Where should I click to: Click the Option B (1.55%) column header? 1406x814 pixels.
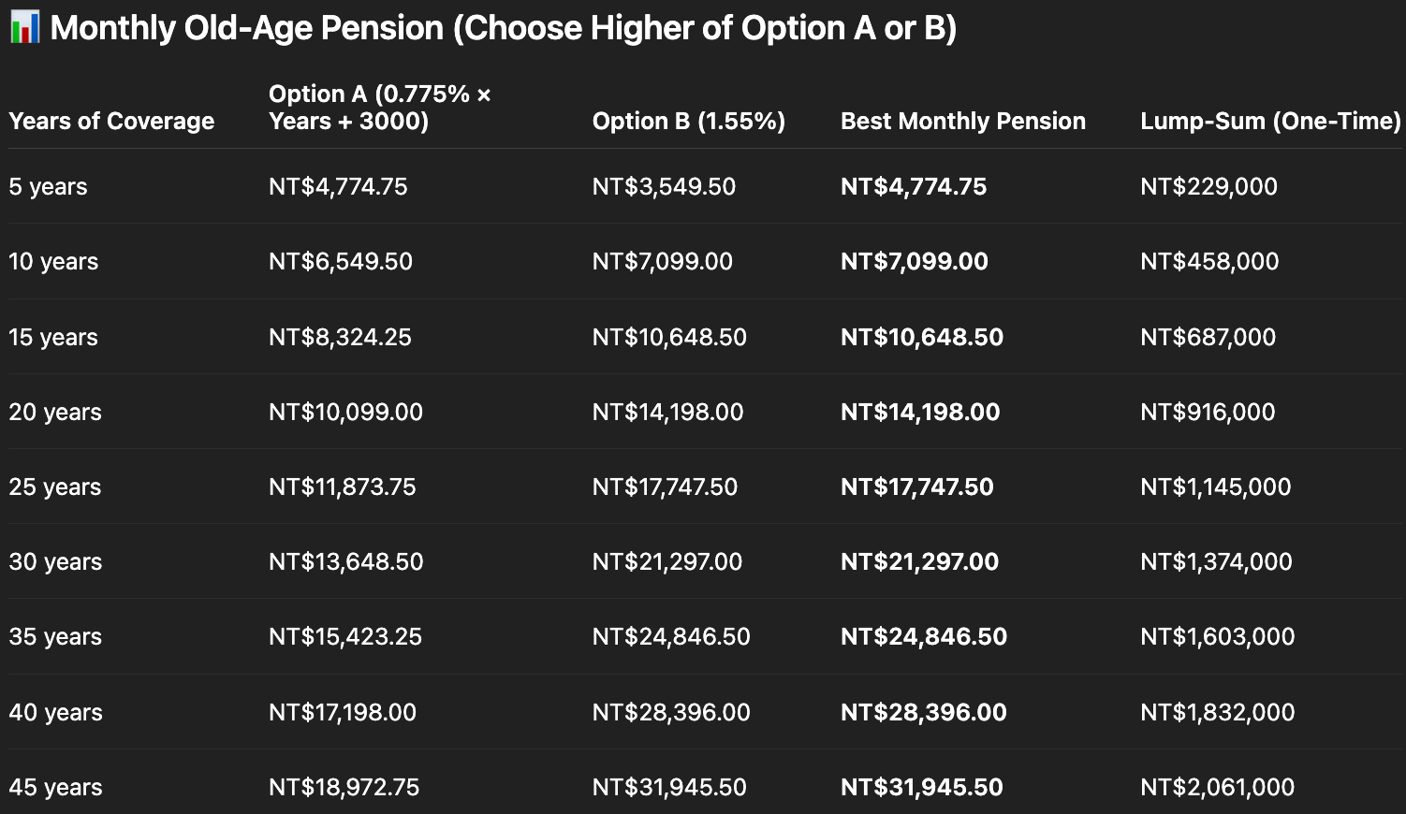pyautogui.click(x=689, y=121)
